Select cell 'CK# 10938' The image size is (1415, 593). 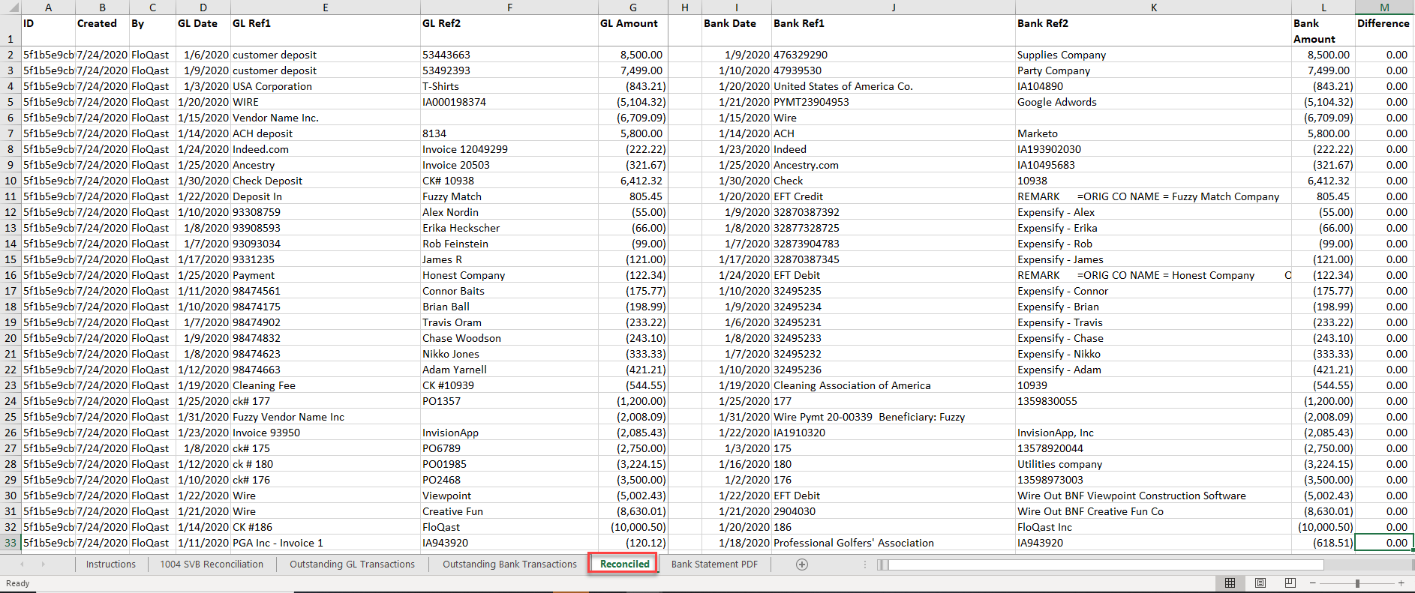(x=509, y=181)
